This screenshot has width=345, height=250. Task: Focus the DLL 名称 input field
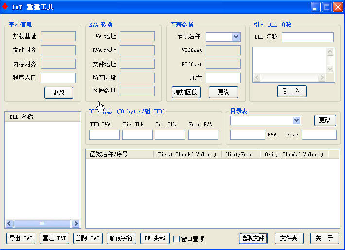coord(308,37)
